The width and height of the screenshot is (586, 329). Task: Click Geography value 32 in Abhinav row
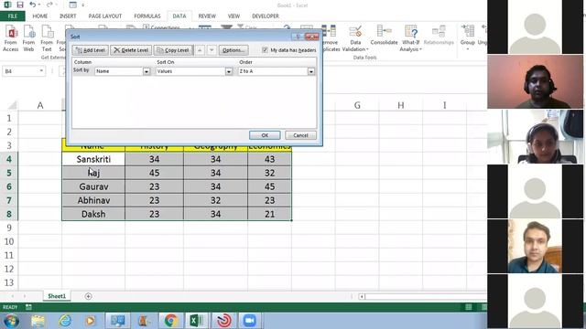point(215,200)
